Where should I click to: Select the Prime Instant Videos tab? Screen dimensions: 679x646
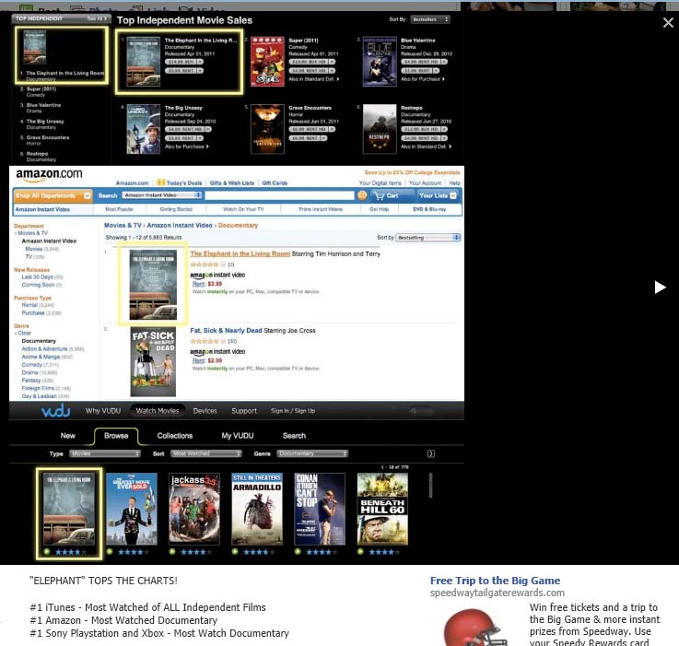pyautogui.click(x=321, y=209)
